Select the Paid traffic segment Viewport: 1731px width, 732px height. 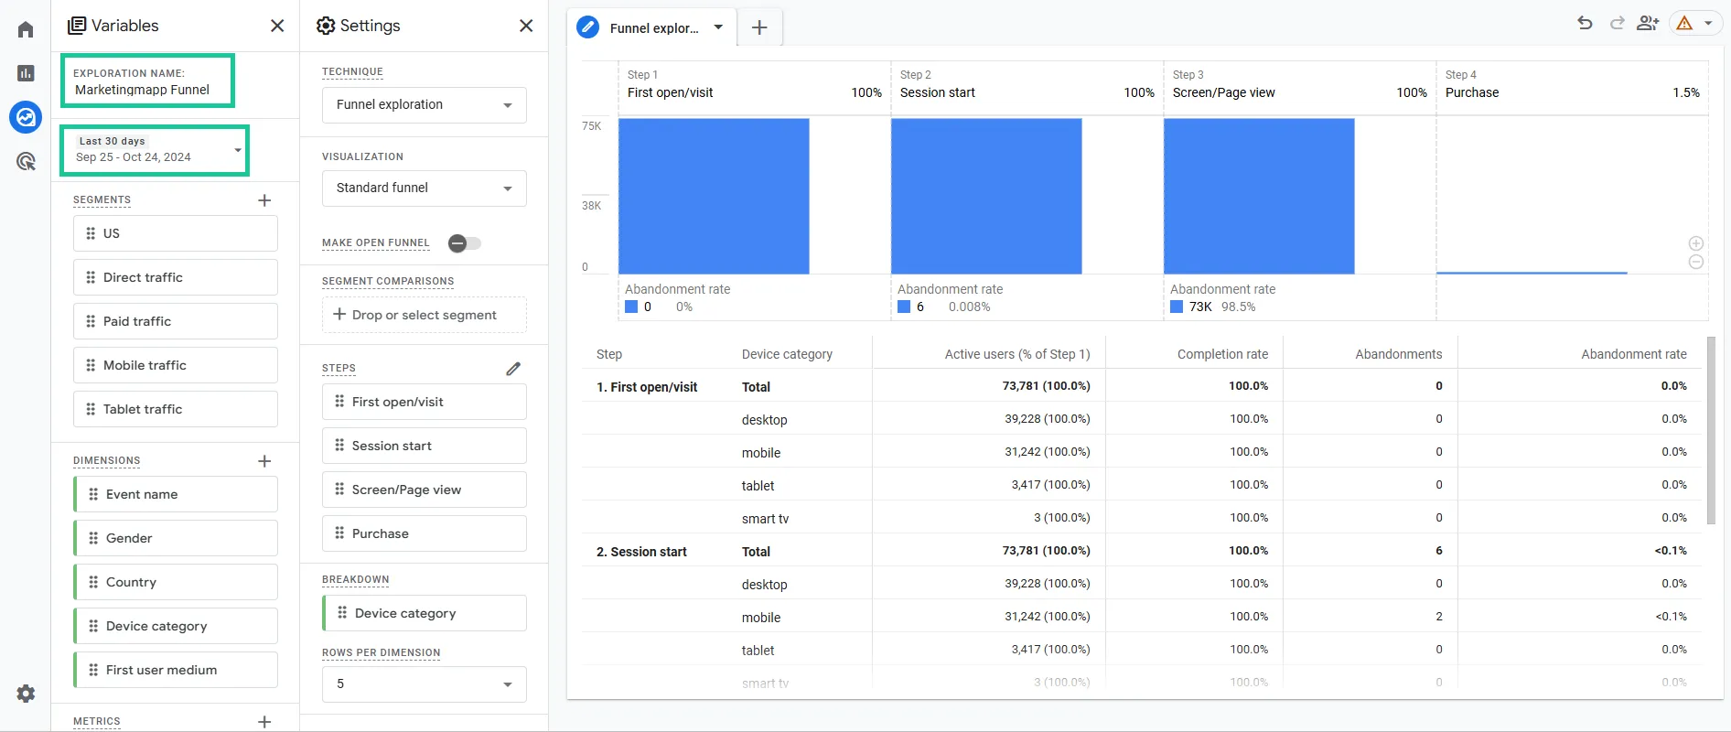[x=176, y=321]
